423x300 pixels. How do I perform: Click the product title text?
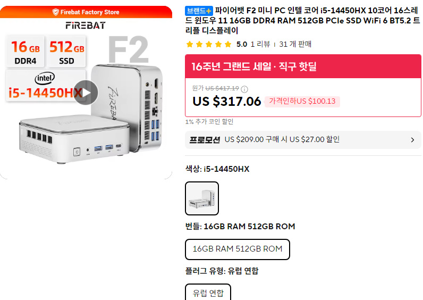pyautogui.click(x=302, y=21)
